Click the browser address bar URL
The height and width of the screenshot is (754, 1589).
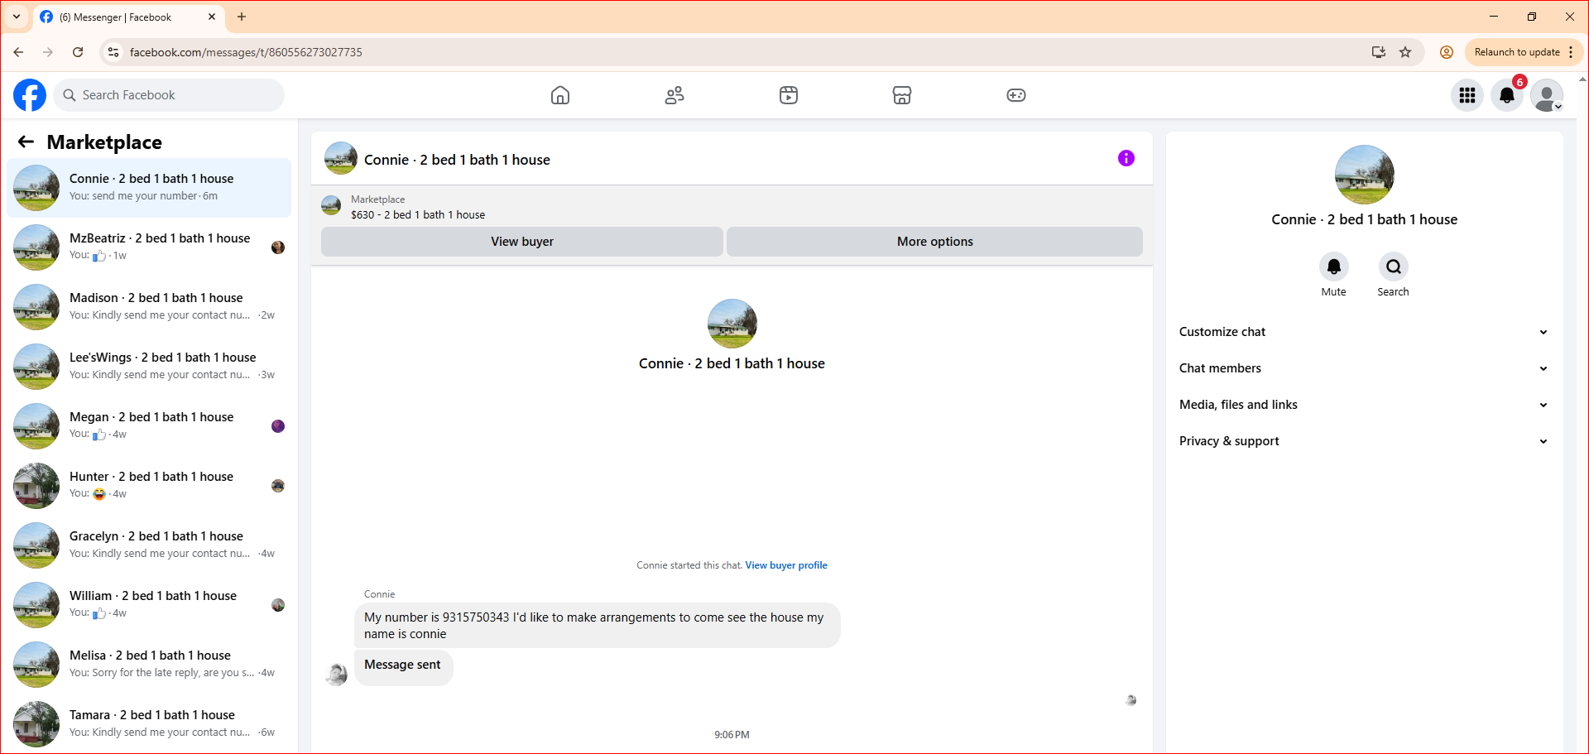coord(246,52)
